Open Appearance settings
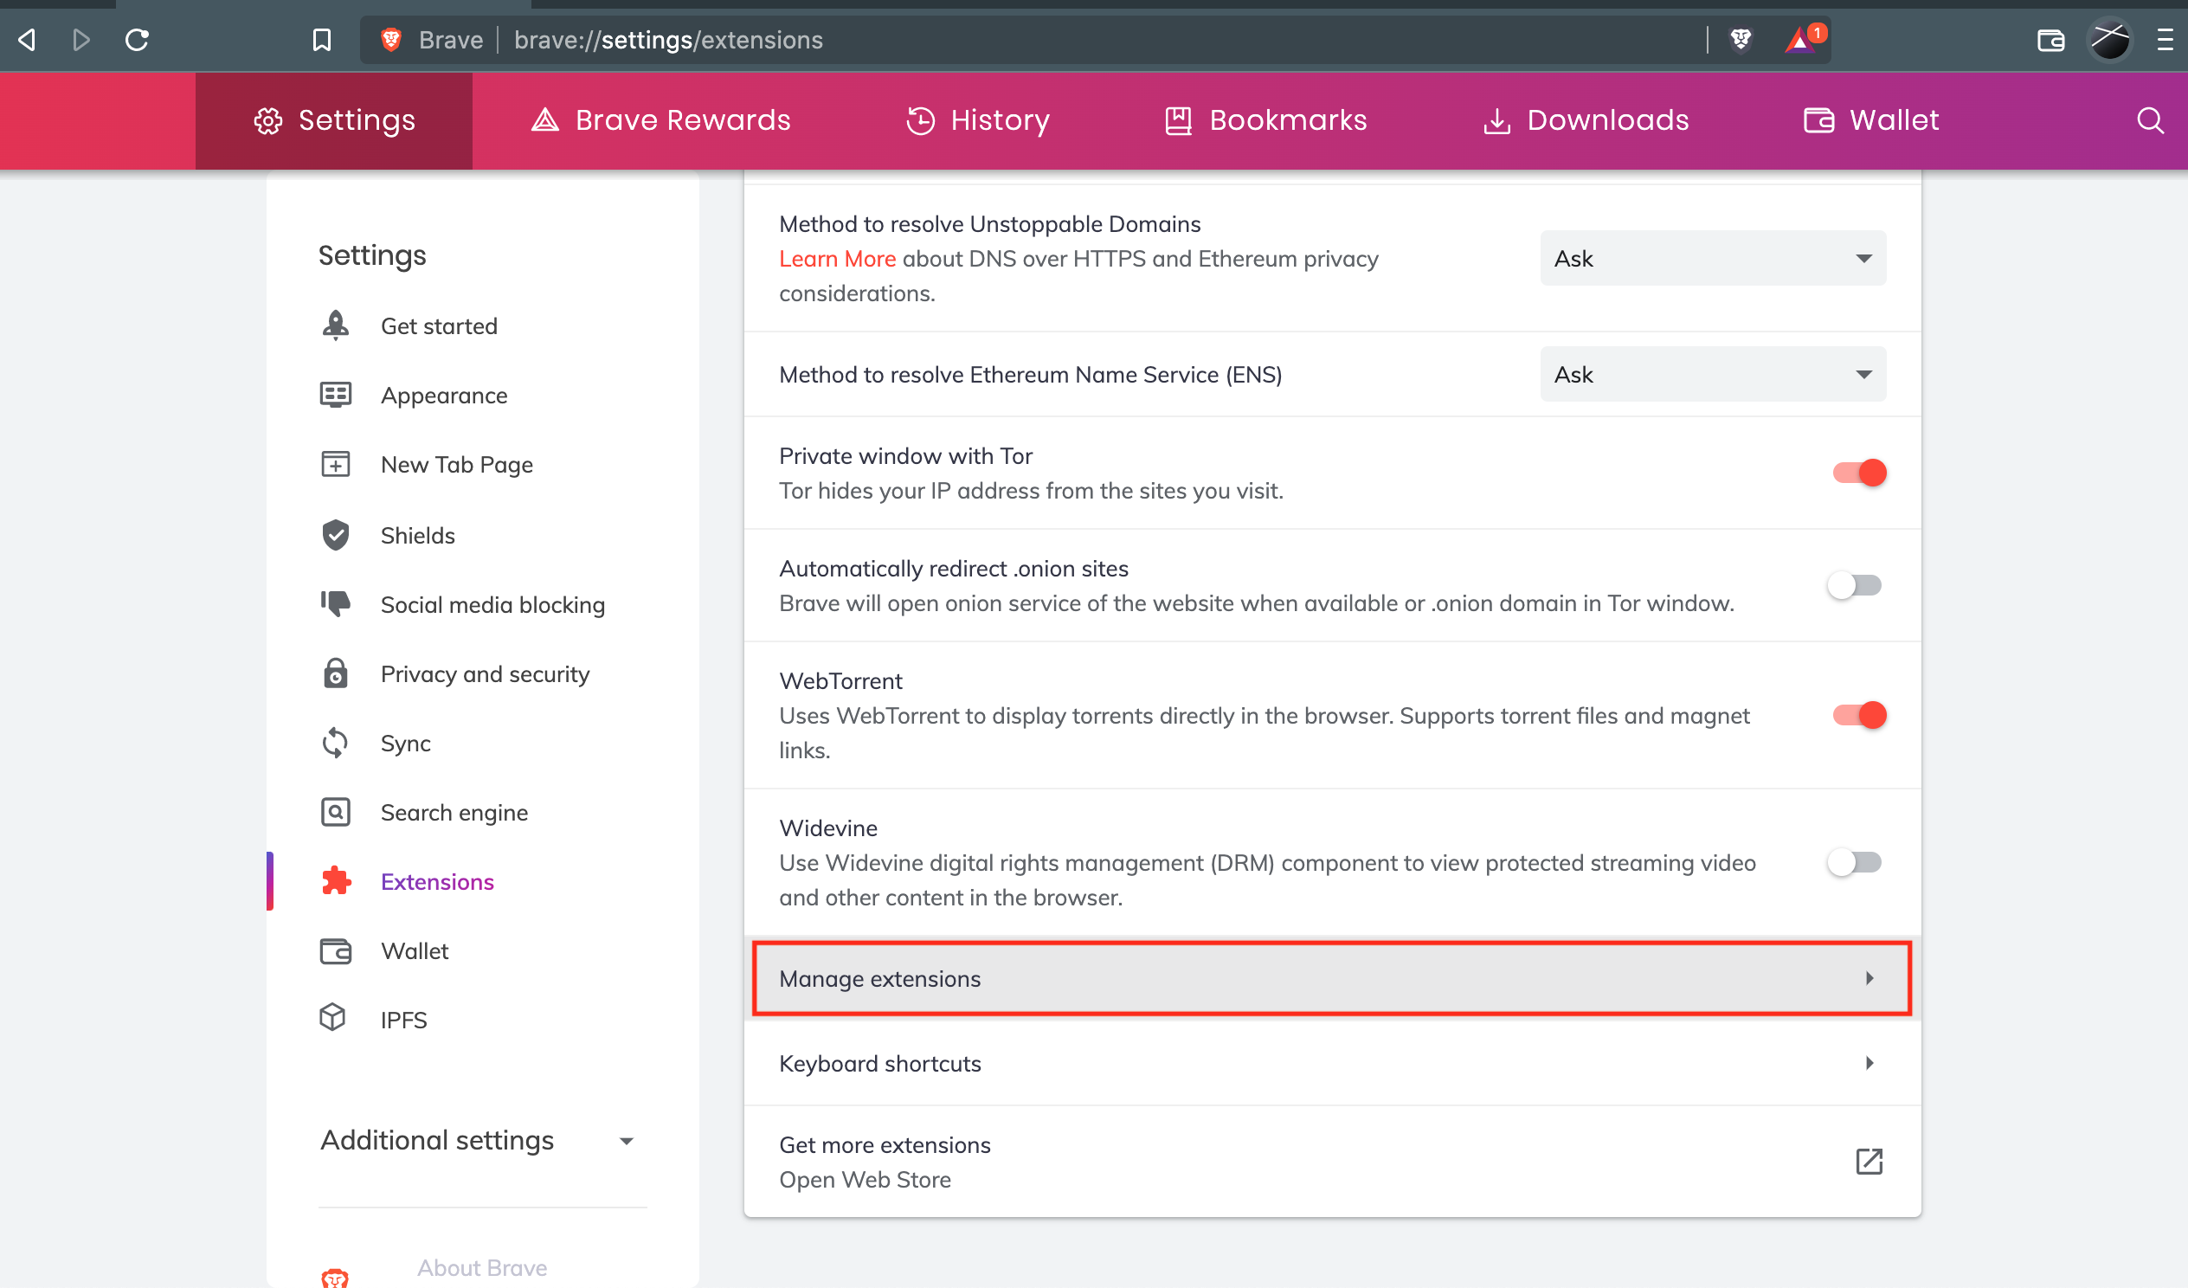Image resolution: width=2188 pixels, height=1288 pixels. tap(444, 396)
